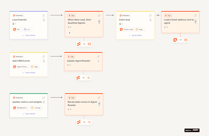The image size is (209, 136).
Task: Click Interface tag on Lead Submits card
Action: tap(18, 15)
